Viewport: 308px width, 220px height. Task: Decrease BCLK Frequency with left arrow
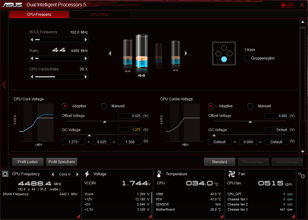coord(32,40)
